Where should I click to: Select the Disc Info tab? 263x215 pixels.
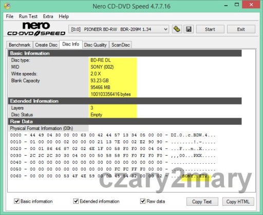[x=71, y=44]
